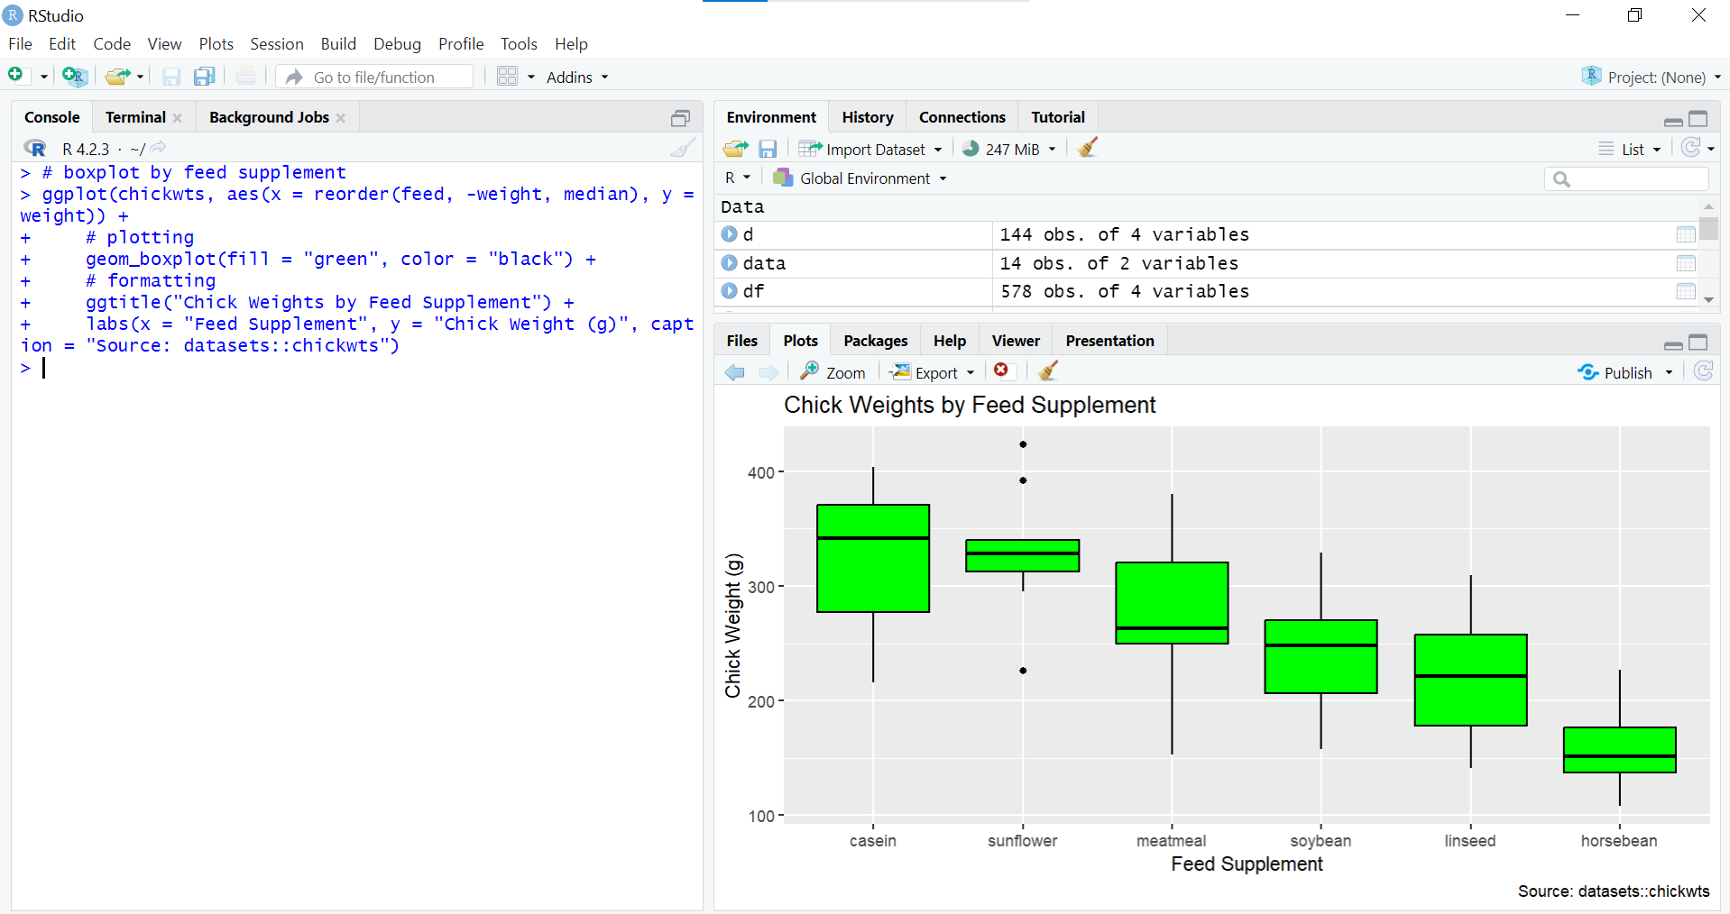The width and height of the screenshot is (1730, 914).
Task: Remove current plot with red X icon
Action: tap(1001, 371)
